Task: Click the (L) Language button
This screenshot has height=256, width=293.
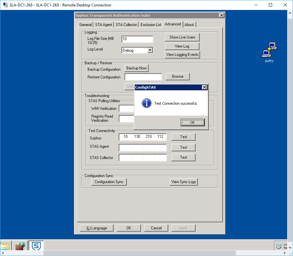Action: pyautogui.click(x=96, y=228)
